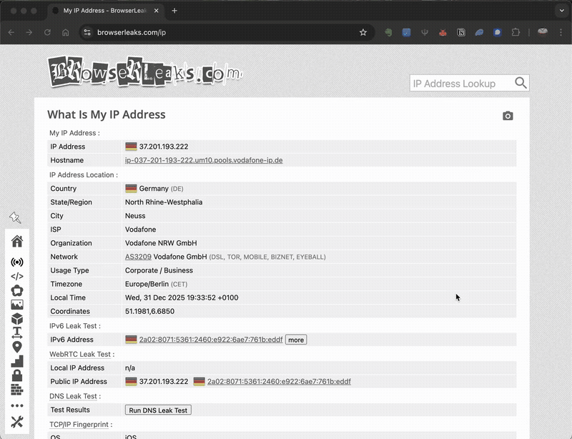Viewport: 572px width, 439px height.
Task: Click the IP address 37.201.193.222 in top row
Action: (x=164, y=147)
